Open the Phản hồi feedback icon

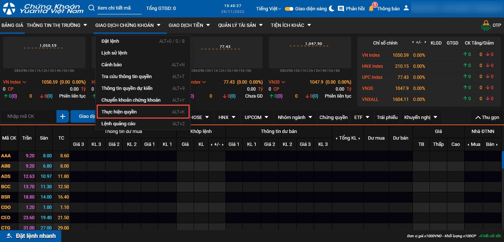coord(341,8)
